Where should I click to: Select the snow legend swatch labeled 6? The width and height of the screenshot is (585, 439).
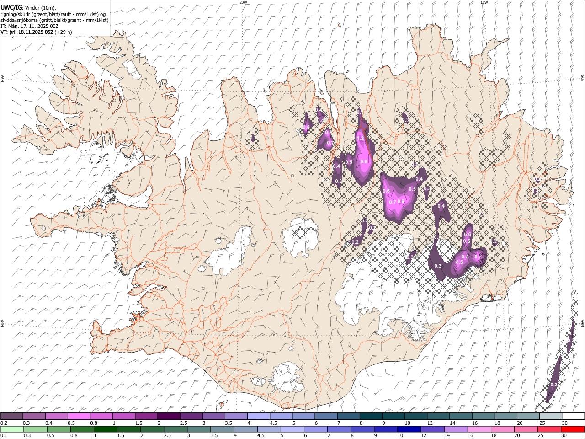pos(326,416)
